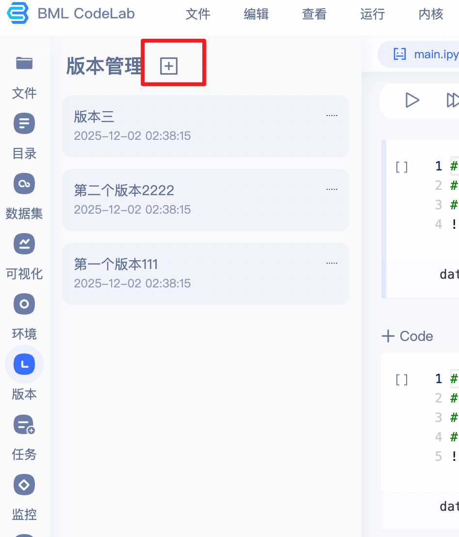The width and height of the screenshot is (459, 537).
Task: Open the 监控 monitoring panel icon
Action: (x=24, y=485)
